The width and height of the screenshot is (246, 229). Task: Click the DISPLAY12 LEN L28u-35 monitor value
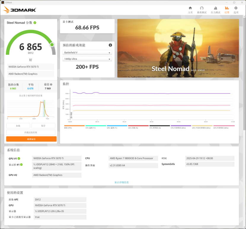pyautogui.click(x=60, y=211)
